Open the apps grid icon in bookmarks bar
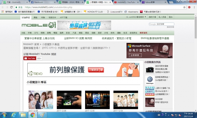Screen dimensions: 197x118 point(3,12)
